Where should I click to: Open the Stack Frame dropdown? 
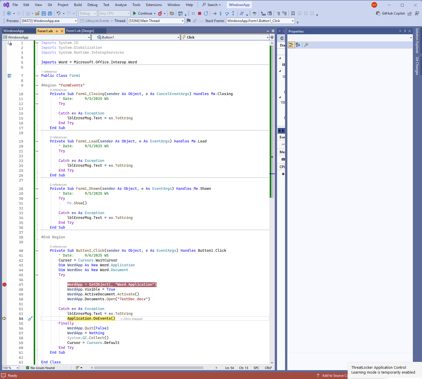pyautogui.click(x=292, y=21)
